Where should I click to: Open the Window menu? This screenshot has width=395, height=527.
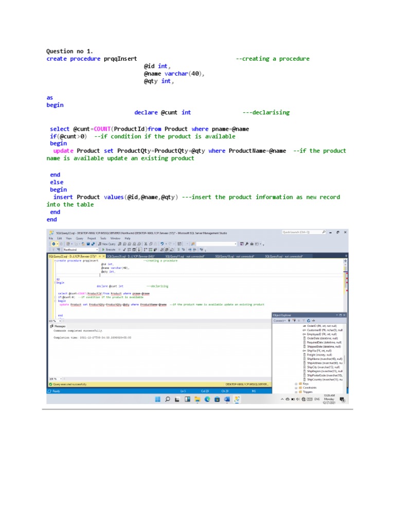(x=115, y=238)
